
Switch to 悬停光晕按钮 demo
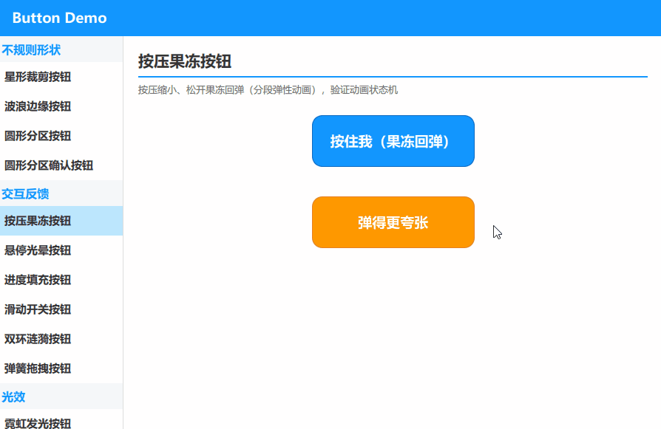click(x=61, y=250)
